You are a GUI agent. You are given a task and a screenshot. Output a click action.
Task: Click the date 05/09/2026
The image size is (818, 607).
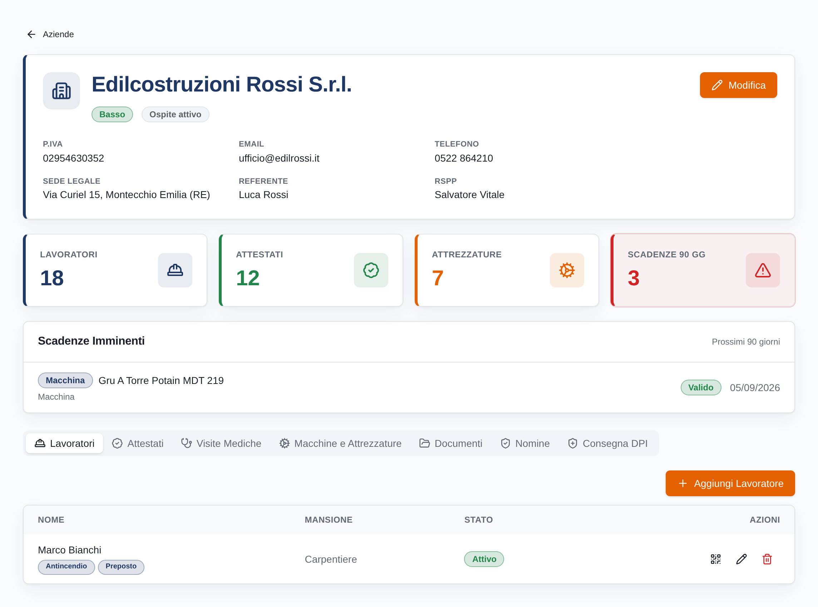pyautogui.click(x=754, y=387)
